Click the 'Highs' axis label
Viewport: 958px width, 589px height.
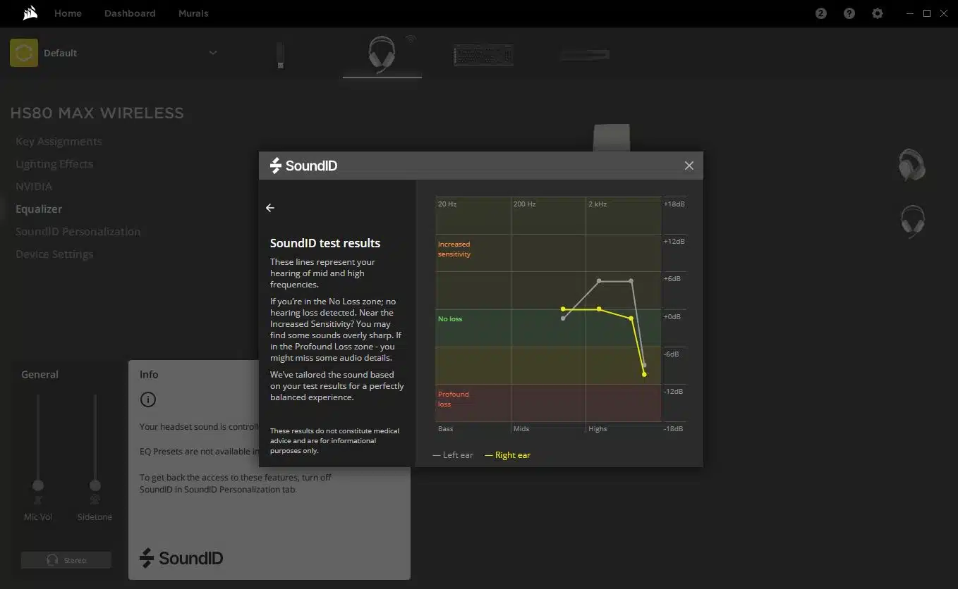coord(598,429)
